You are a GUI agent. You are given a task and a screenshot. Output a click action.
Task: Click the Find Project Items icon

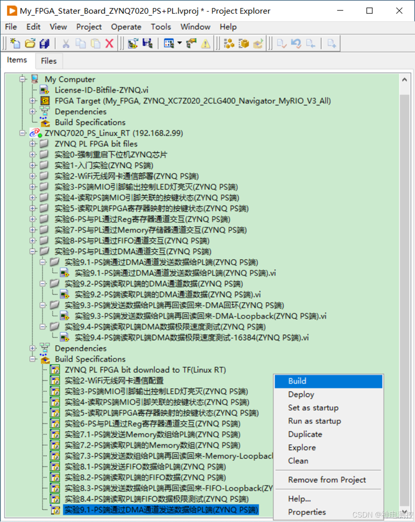[191, 43]
